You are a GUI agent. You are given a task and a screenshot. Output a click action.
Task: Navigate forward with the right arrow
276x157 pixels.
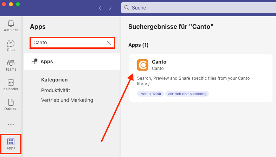110,8
